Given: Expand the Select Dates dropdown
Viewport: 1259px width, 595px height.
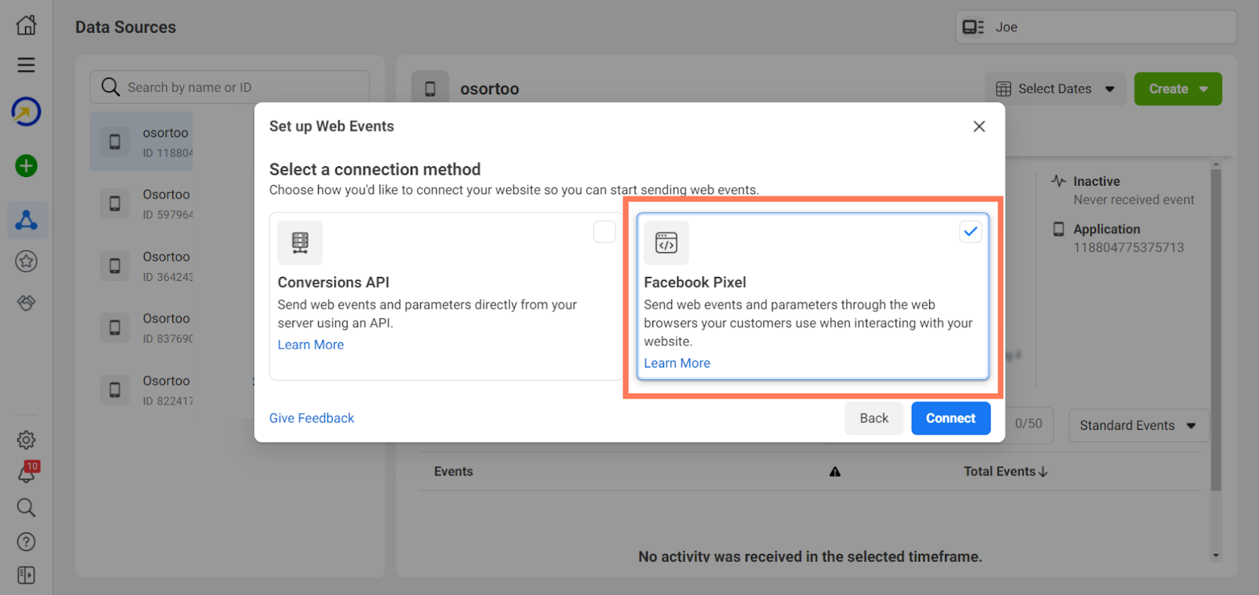Looking at the screenshot, I should pyautogui.click(x=1055, y=89).
